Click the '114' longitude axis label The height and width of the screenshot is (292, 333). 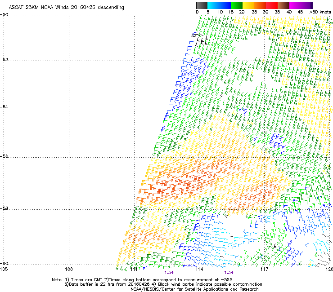(x=199, y=269)
